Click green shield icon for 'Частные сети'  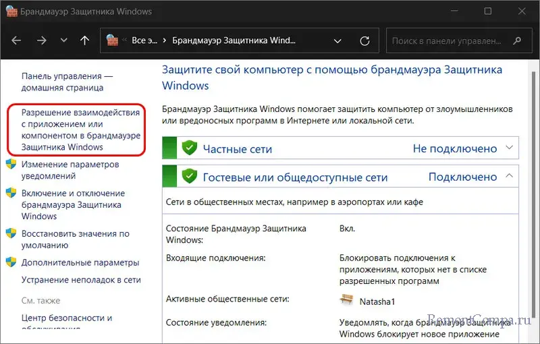pos(190,148)
